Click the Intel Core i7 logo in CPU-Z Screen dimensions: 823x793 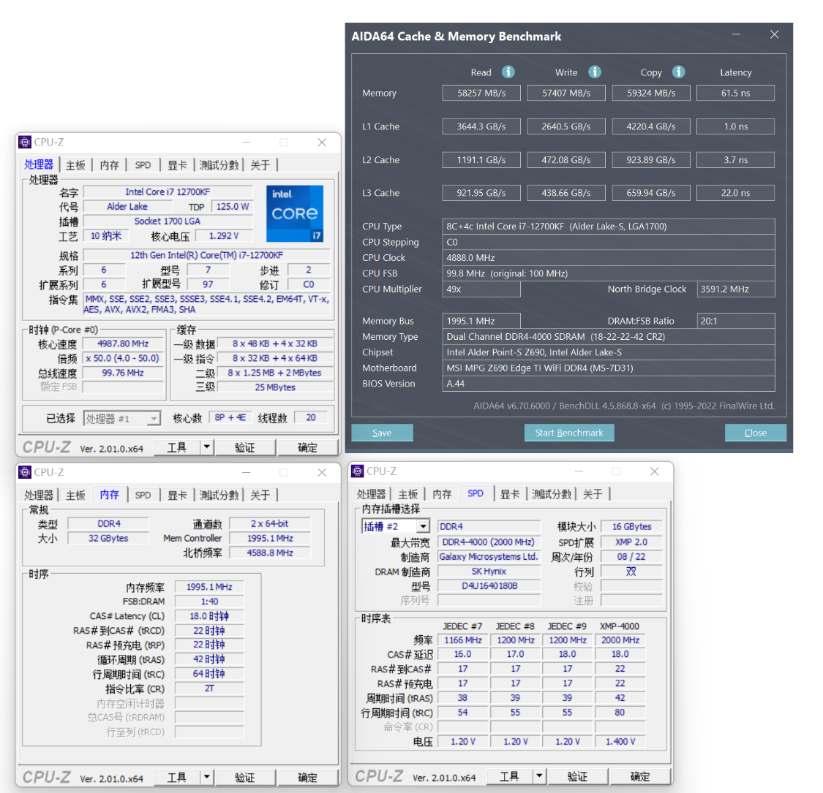pyautogui.click(x=295, y=213)
